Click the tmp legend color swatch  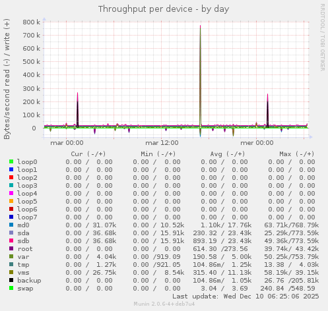pyautogui.click(x=11, y=264)
